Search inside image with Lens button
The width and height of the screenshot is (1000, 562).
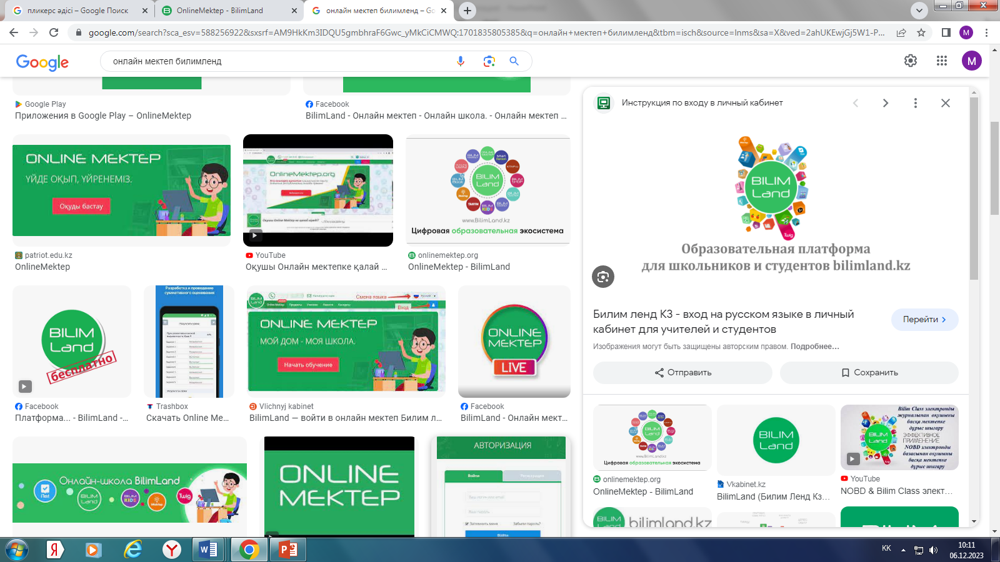[603, 277]
